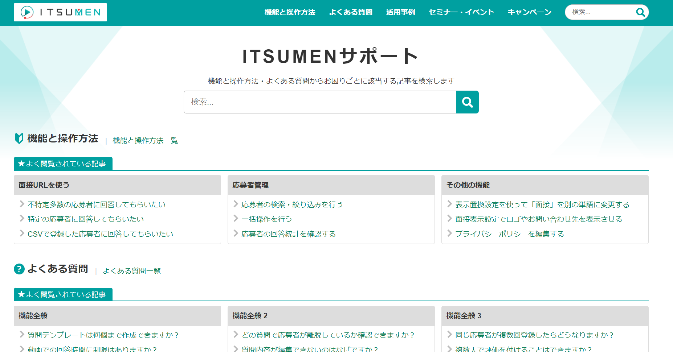
Task: Click the よくある質問 section heading
Action: [x=58, y=269]
